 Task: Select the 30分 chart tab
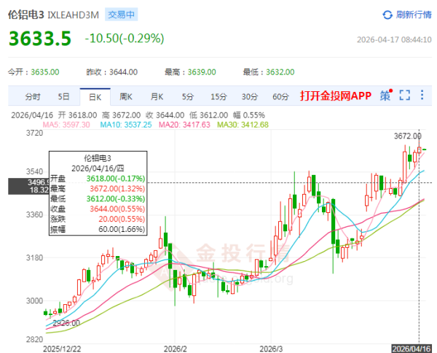[250, 97]
